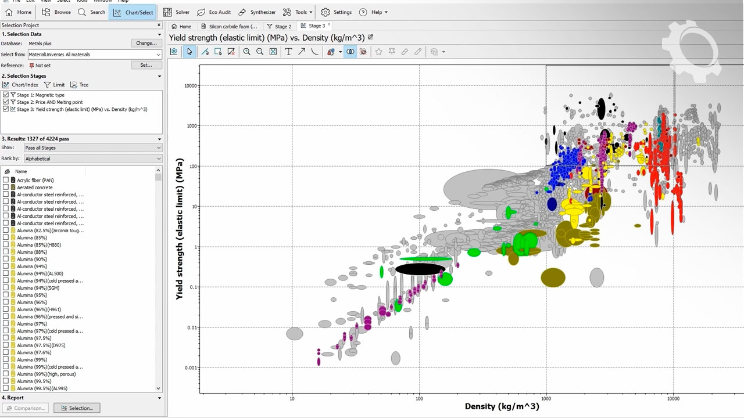Select the arrow annotation tool
Screen dimensions: 744x418
point(302,52)
